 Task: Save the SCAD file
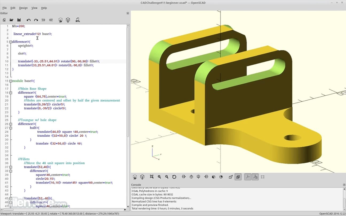click(x=19, y=20)
